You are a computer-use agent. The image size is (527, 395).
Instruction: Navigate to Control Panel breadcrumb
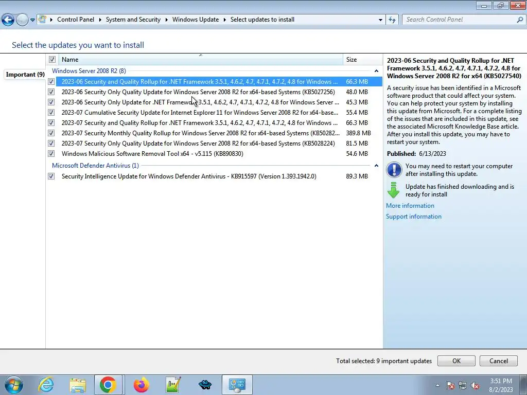76,20
